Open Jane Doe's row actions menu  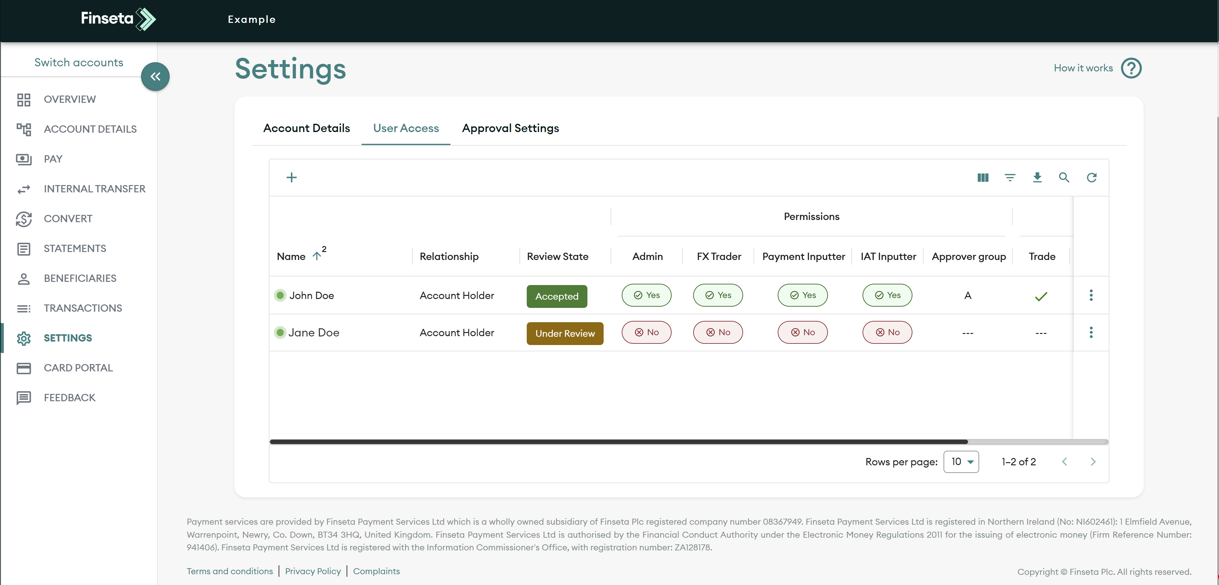click(x=1091, y=332)
